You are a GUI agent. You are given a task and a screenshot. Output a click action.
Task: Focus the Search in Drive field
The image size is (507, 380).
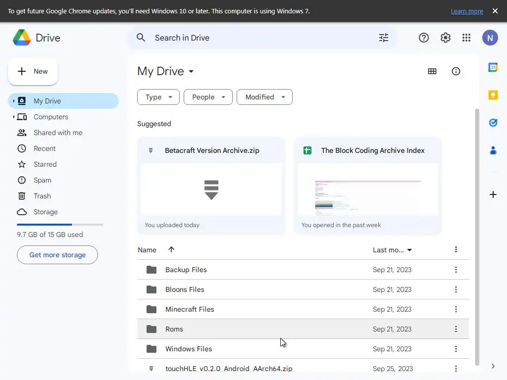tap(262, 38)
